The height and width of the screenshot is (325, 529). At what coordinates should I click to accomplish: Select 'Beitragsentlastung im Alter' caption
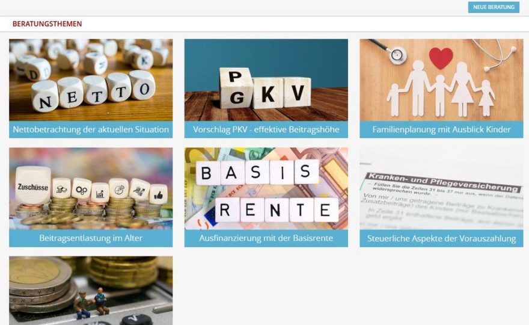(91, 238)
